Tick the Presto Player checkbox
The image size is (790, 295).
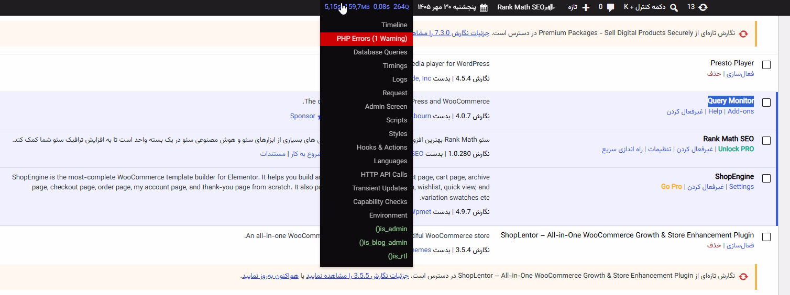(766, 65)
